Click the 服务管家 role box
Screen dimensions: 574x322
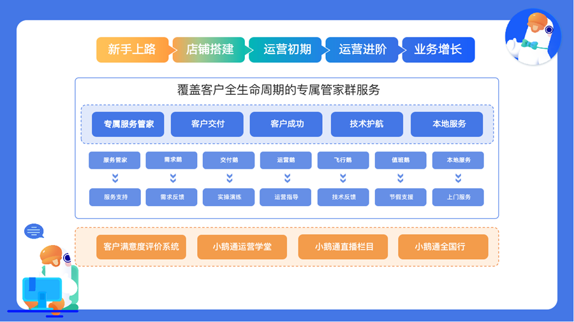pyautogui.click(x=115, y=160)
